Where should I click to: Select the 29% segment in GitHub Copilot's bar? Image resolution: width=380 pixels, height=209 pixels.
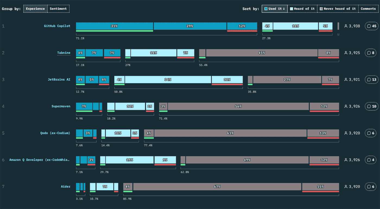pyautogui.click(x=190, y=26)
